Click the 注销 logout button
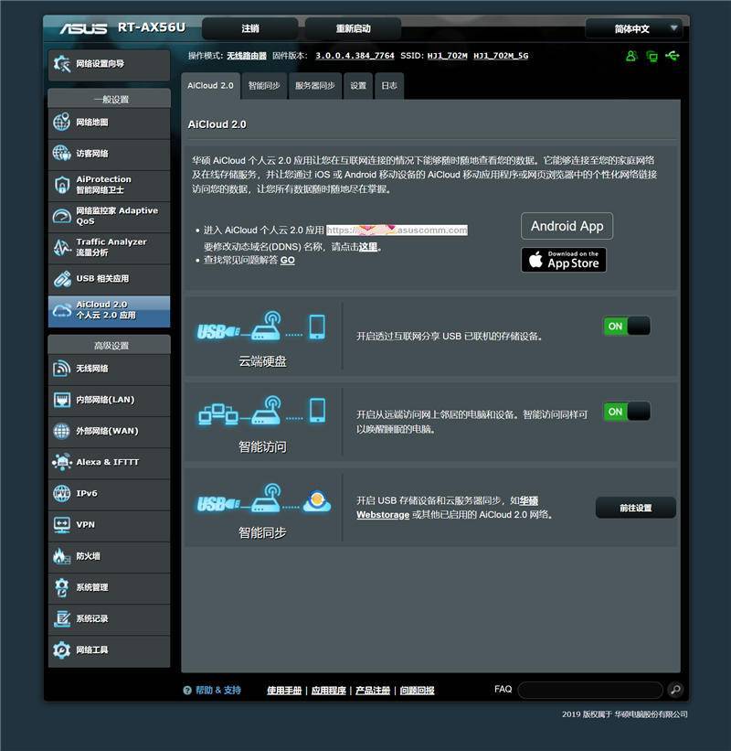 (x=250, y=28)
